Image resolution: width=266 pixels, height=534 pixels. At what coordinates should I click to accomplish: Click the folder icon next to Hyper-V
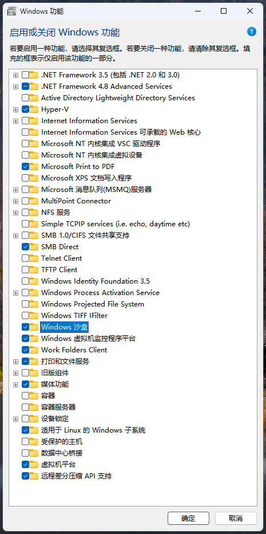34,109
